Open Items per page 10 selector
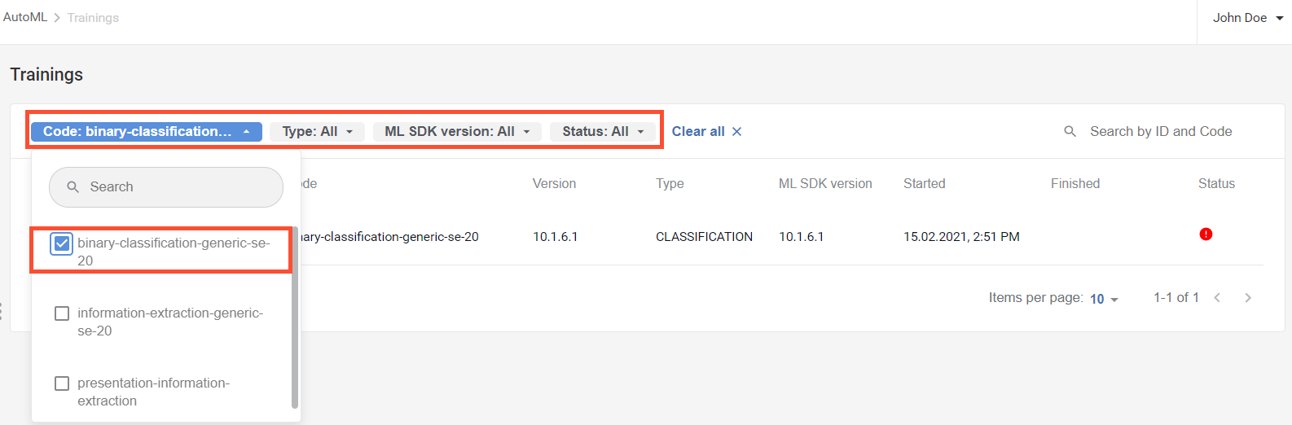 click(1104, 299)
